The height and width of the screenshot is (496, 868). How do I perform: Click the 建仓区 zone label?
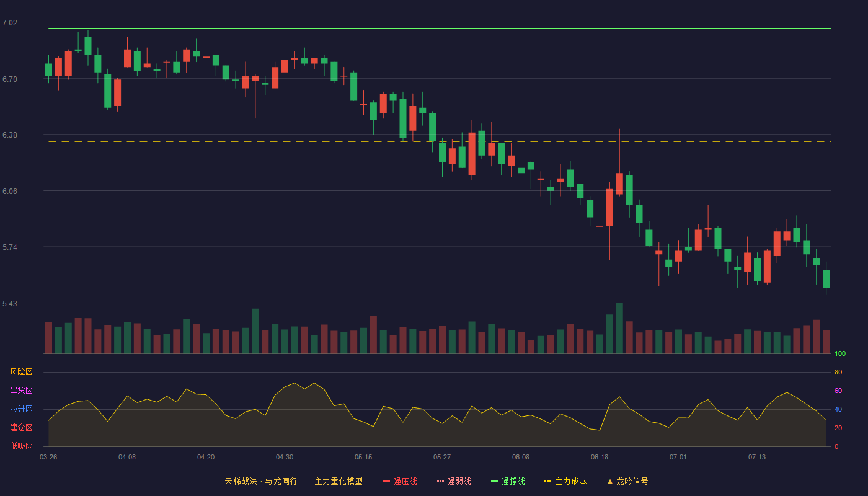pyautogui.click(x=21, y=428)
